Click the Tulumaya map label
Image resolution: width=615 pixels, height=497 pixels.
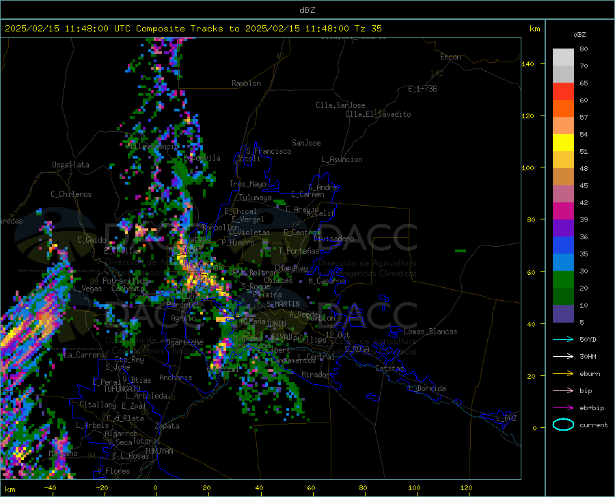click(x=255, y=198)
